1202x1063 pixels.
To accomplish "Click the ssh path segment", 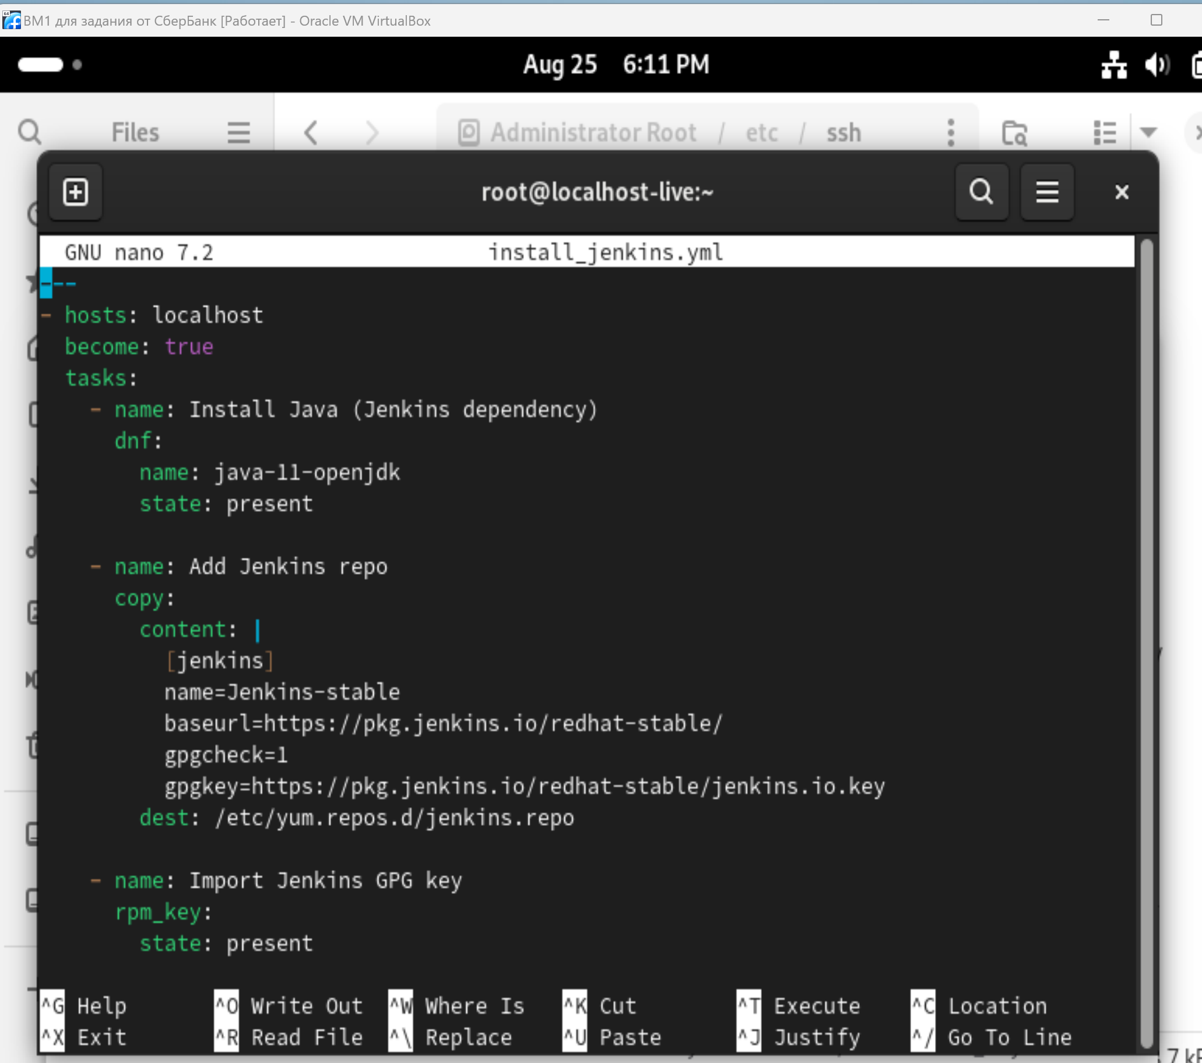I will coord(843,133).
